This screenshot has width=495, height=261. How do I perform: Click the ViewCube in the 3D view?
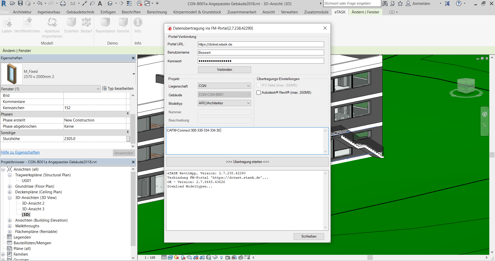tap(466, 86)
